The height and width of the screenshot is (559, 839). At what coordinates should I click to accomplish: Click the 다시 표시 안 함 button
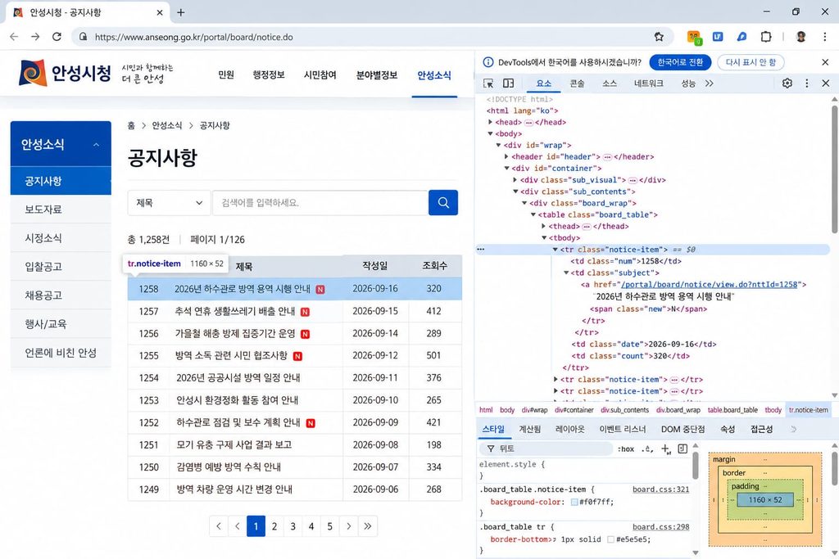[x=751, y=62]
